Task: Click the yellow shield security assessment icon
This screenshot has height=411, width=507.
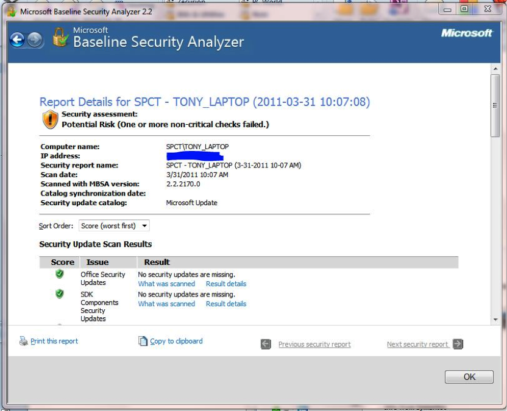Action: (x=50, y=119)
